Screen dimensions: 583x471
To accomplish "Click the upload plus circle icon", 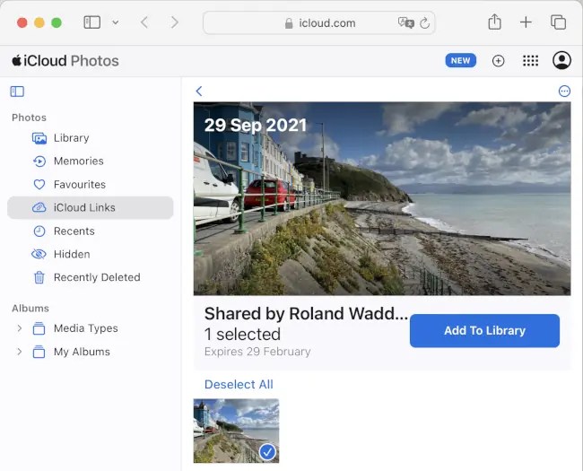I will 498,61.
